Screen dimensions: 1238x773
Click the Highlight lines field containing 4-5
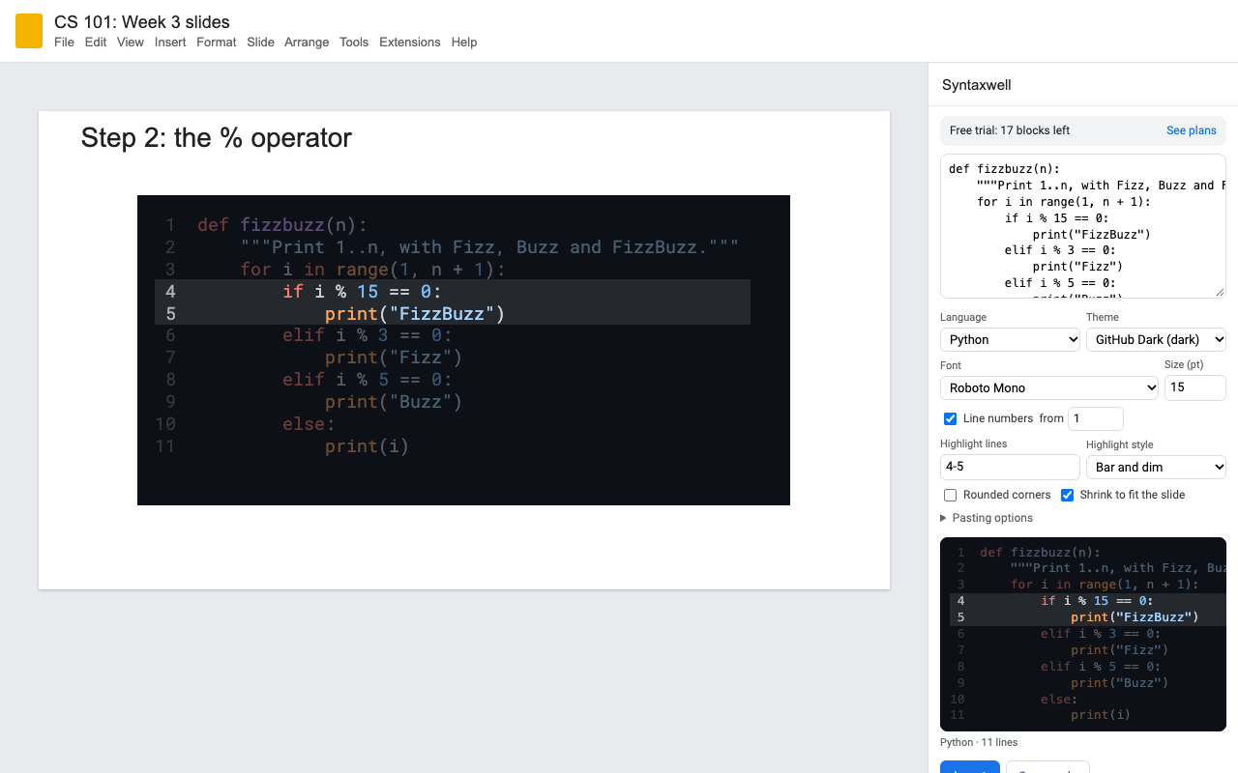point(1010,467)
